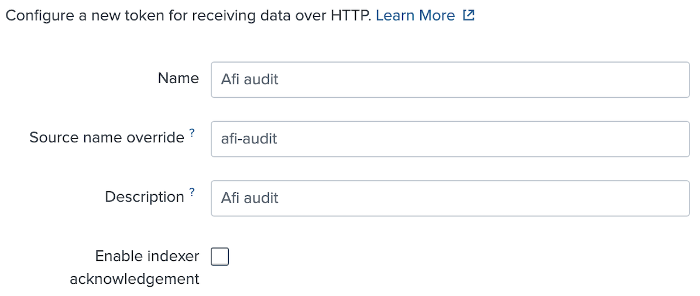Click the Source name override label
Image resolution: width=700 pixels, height=296 pixels.
point(107,137)
